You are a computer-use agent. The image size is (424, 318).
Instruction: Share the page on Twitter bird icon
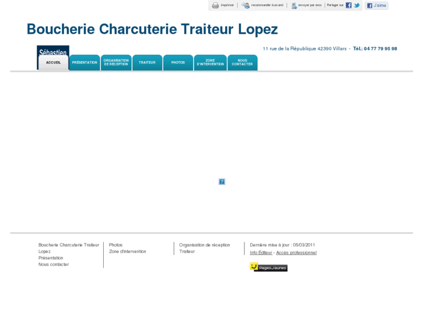click(357, 5)
